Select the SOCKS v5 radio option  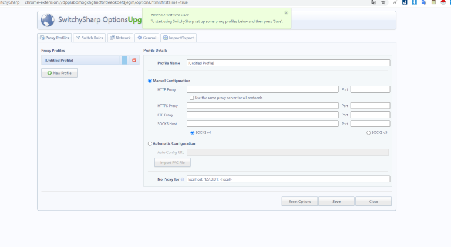[x=368, y=133]
